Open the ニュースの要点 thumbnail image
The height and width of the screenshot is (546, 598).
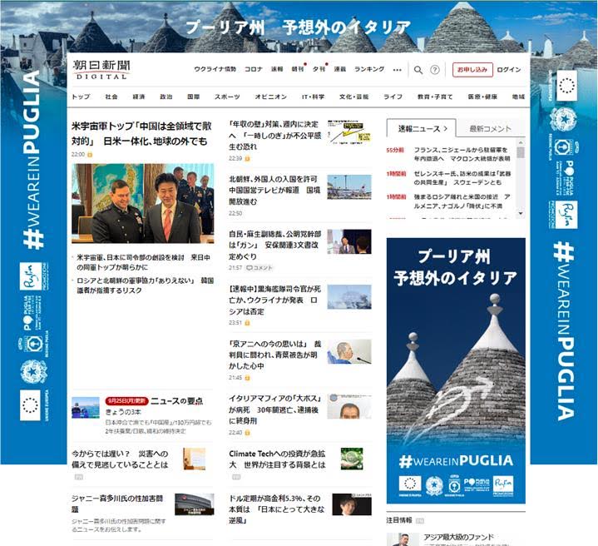(86, 407)
